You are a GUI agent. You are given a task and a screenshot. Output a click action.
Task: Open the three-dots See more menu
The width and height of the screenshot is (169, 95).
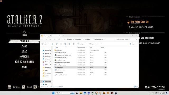tap(103, 44)
